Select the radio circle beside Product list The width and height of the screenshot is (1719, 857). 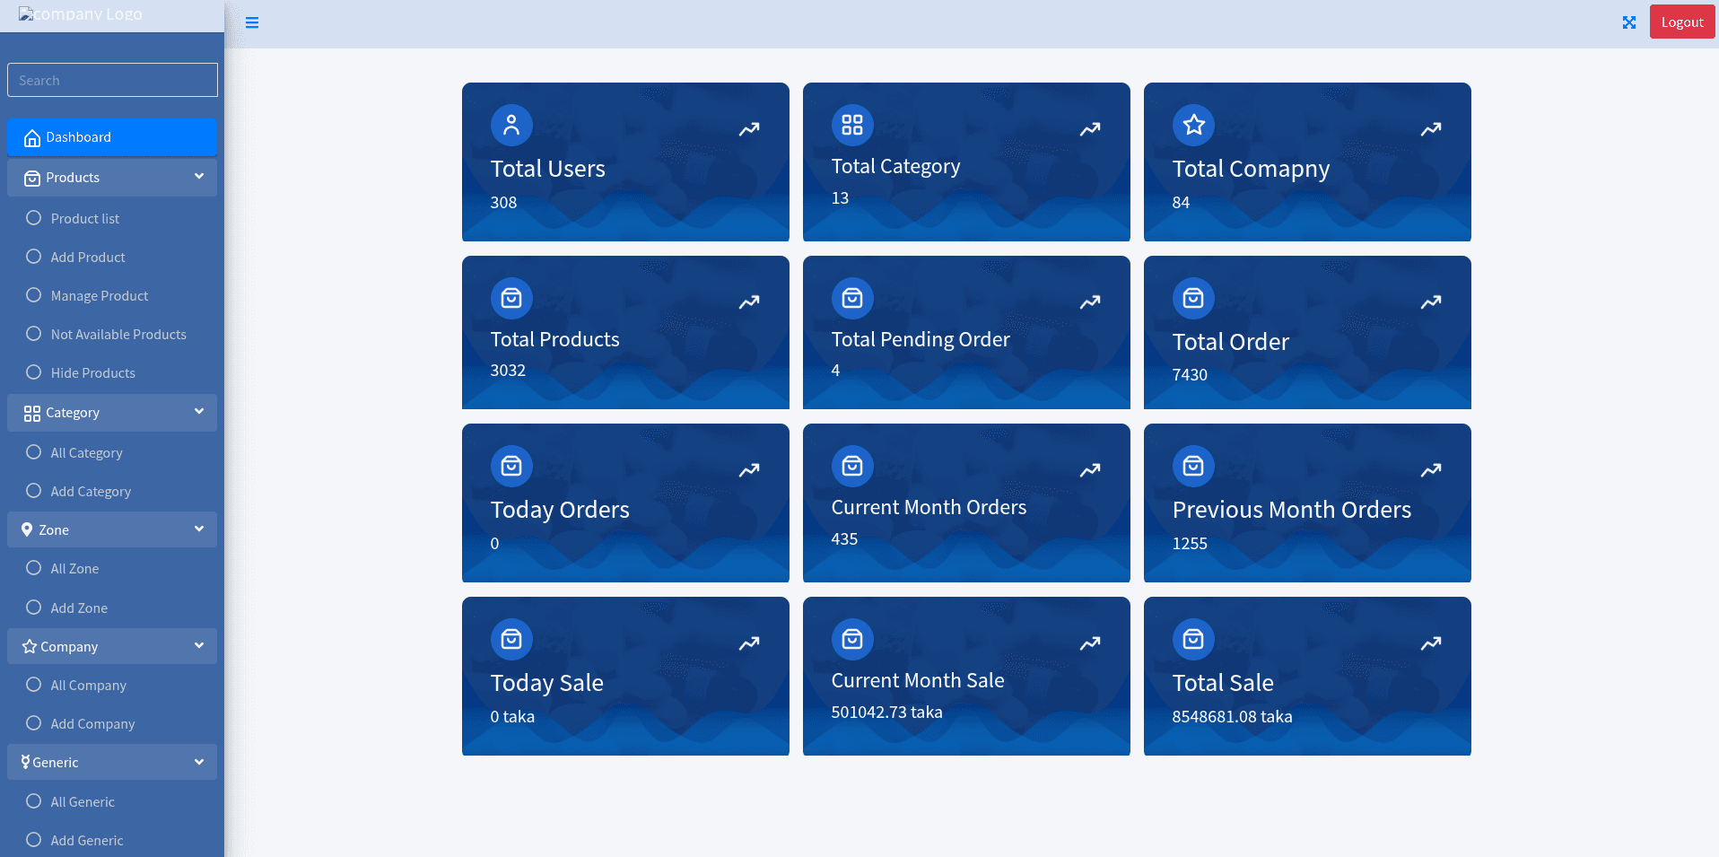pos(33,218)
